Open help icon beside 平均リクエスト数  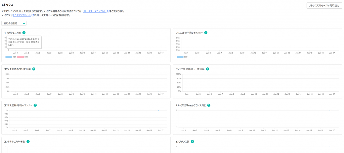click(x=24, y=33)
